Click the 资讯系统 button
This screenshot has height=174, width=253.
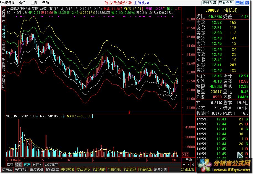tap(209, 3)
